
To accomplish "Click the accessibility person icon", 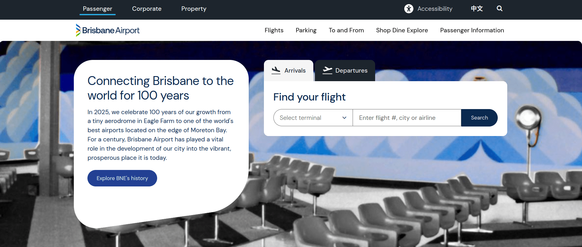I will point(409,9).
